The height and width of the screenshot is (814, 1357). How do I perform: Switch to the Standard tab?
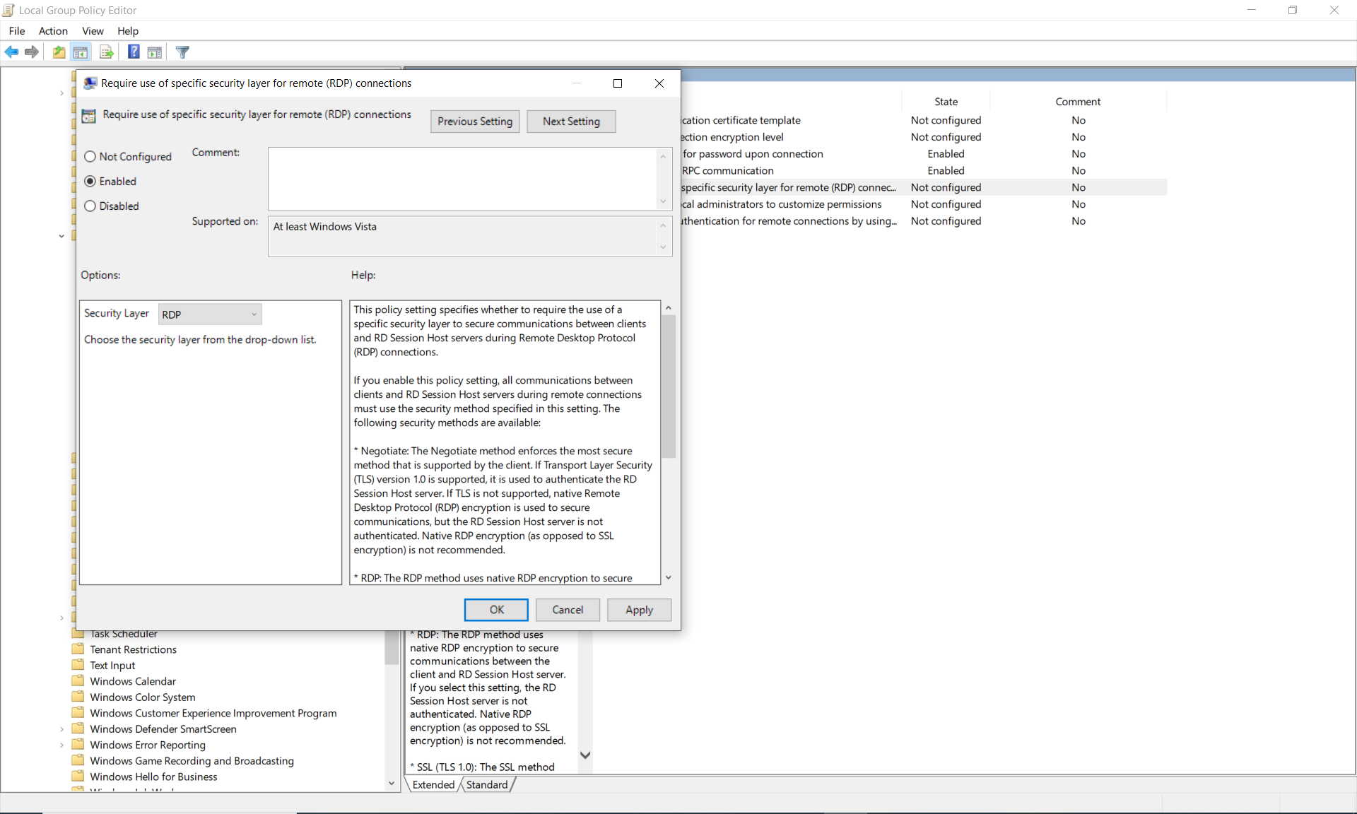487,784
